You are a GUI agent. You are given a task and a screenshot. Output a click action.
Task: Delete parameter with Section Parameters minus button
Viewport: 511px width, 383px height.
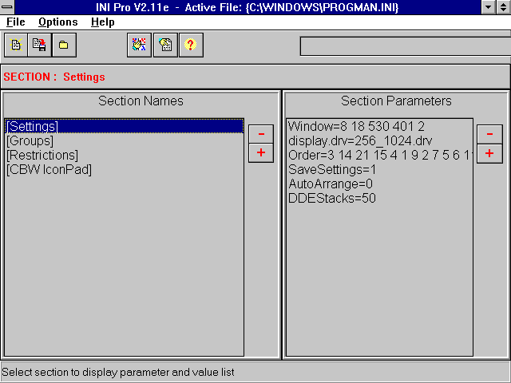[489, 134]
